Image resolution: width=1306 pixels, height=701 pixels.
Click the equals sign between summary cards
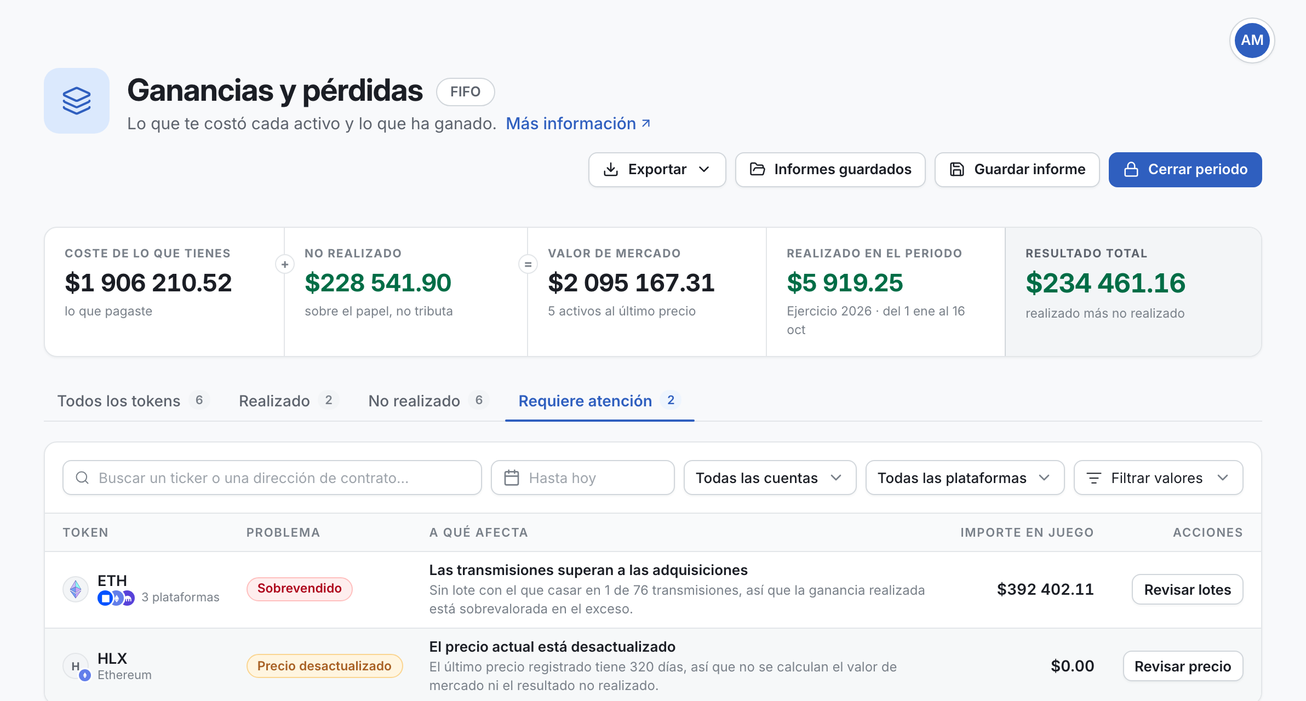coord(528,265)
